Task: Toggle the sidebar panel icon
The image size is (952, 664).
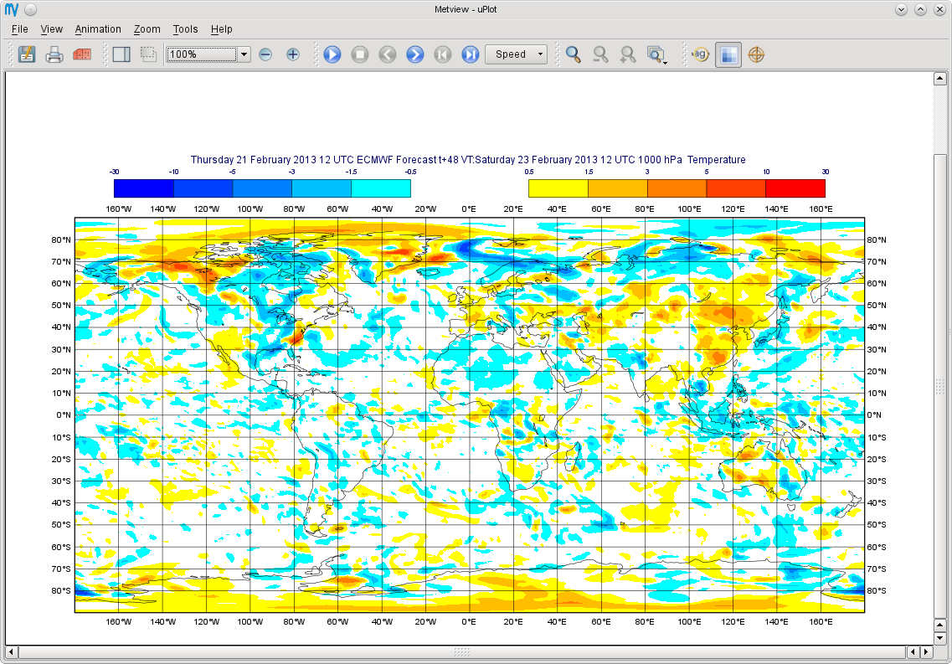Action: coord(121,54)
